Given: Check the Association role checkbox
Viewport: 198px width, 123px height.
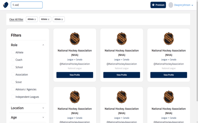Looking at the screenshot, I should (x=13, y=74).
